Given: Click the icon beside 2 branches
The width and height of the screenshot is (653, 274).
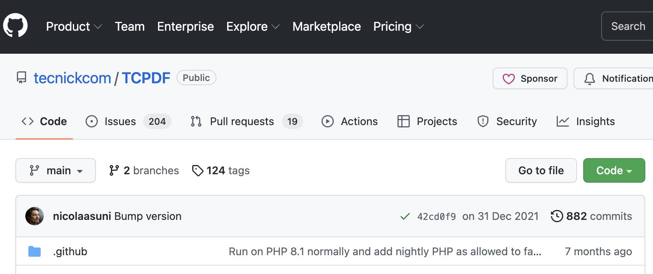Looking at the screenshot, I should pos(114,170).
